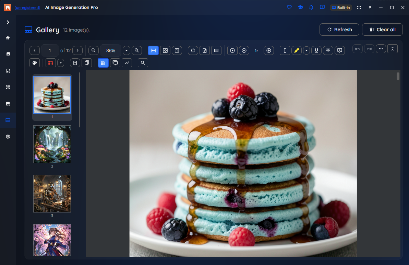Zoom in with the magnifier plus icon

137,50
